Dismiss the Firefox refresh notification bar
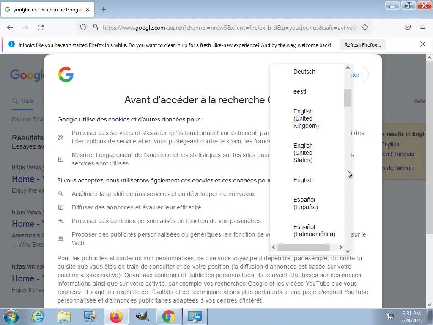Screen dimensions: 433x325 [x=423, y=44]
